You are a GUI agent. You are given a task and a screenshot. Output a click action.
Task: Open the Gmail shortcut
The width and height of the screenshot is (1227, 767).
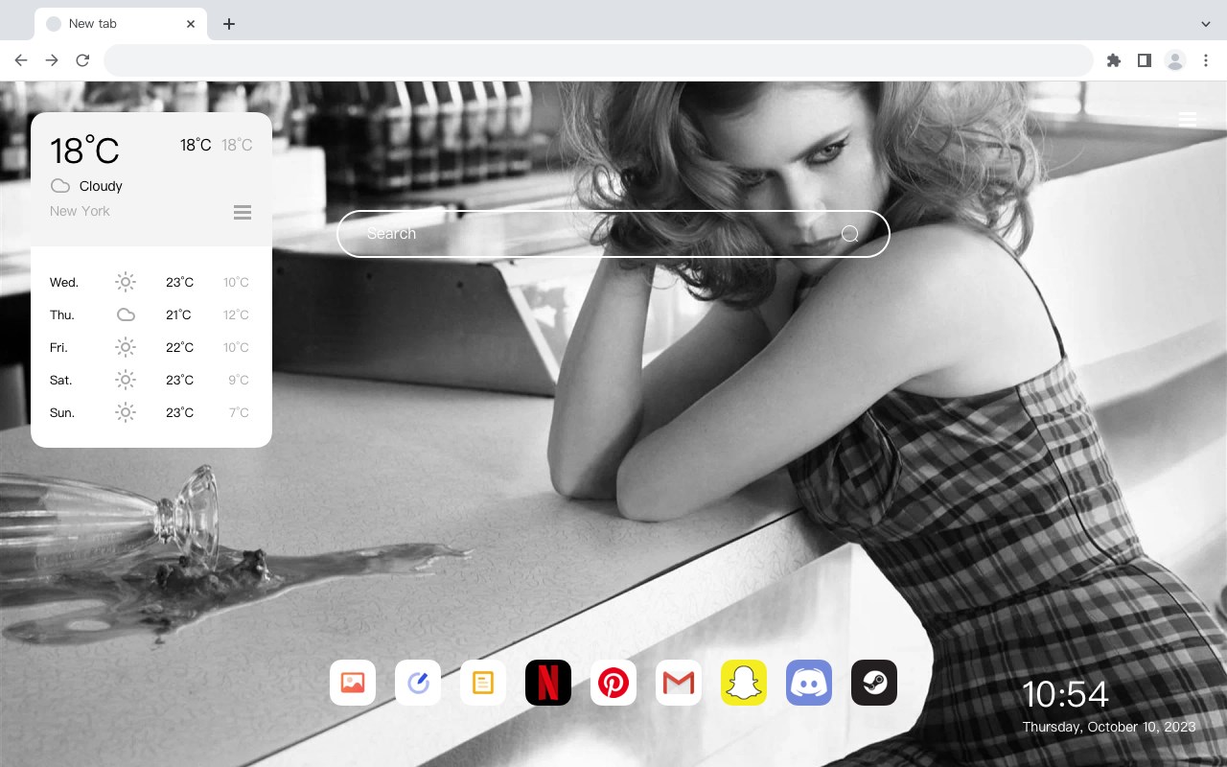(x=679, y=683)
